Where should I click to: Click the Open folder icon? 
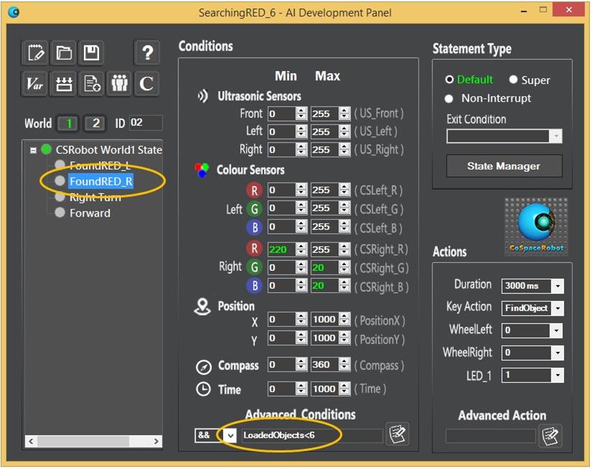(x=64, y=52)
